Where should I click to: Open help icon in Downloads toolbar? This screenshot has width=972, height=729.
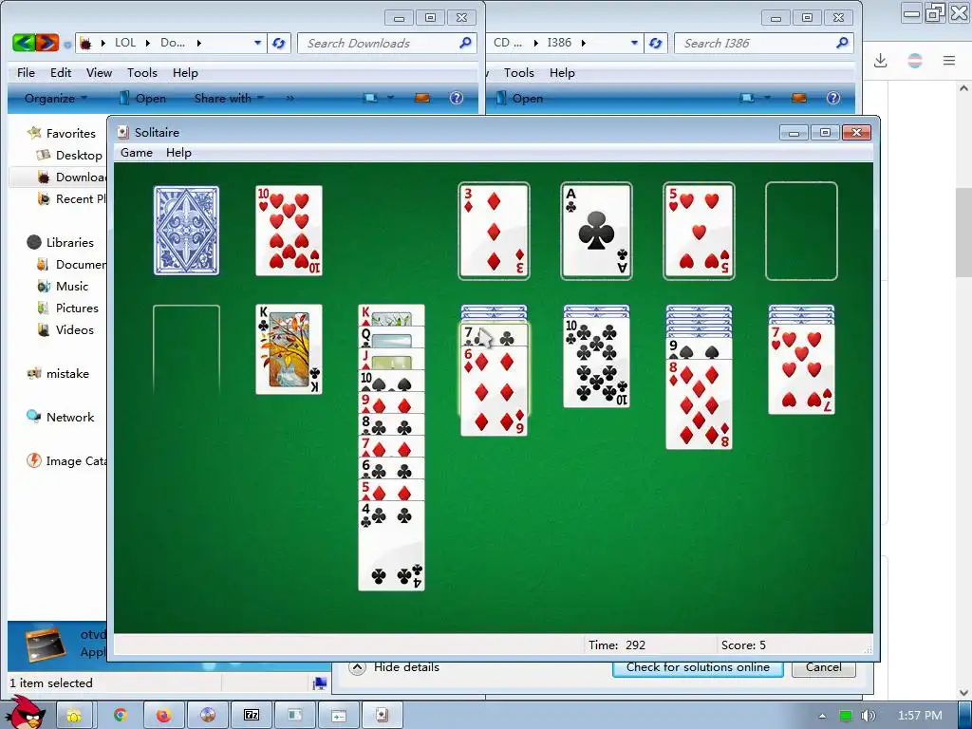tap(457, 98)
